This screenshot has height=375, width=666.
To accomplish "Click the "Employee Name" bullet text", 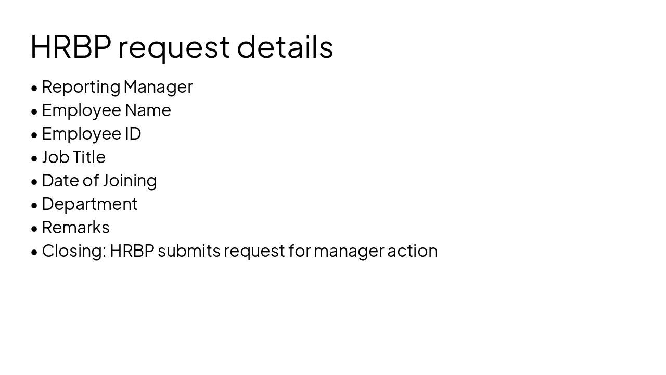I will pos(106,110).
